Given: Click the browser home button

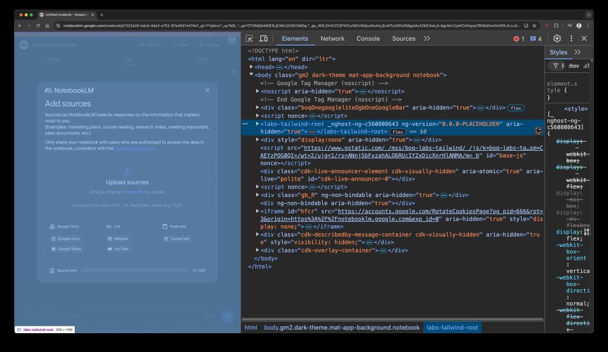Looking at the screenshot, I should pyautogui.click(x=47, y=26).
